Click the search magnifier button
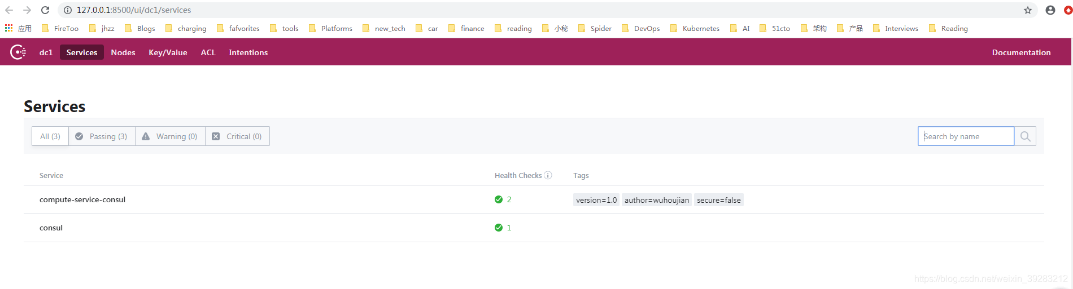Screen dimensions: 1073x289 point(1026,136)
